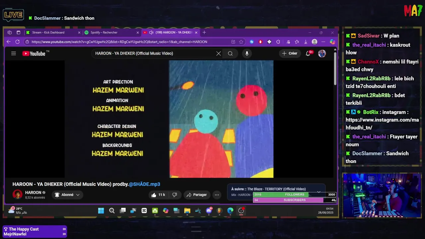425x239 pixels.
Task: Add page to favorites with star icon
Action: [241, 42]
